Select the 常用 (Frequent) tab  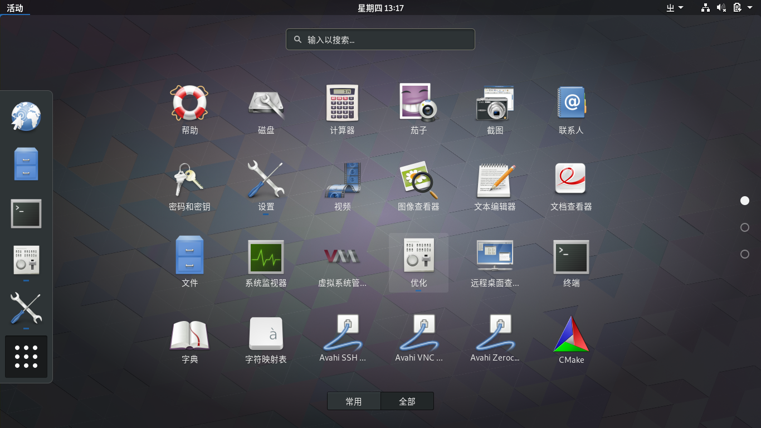pyautogui.click(x=354, y=401)
